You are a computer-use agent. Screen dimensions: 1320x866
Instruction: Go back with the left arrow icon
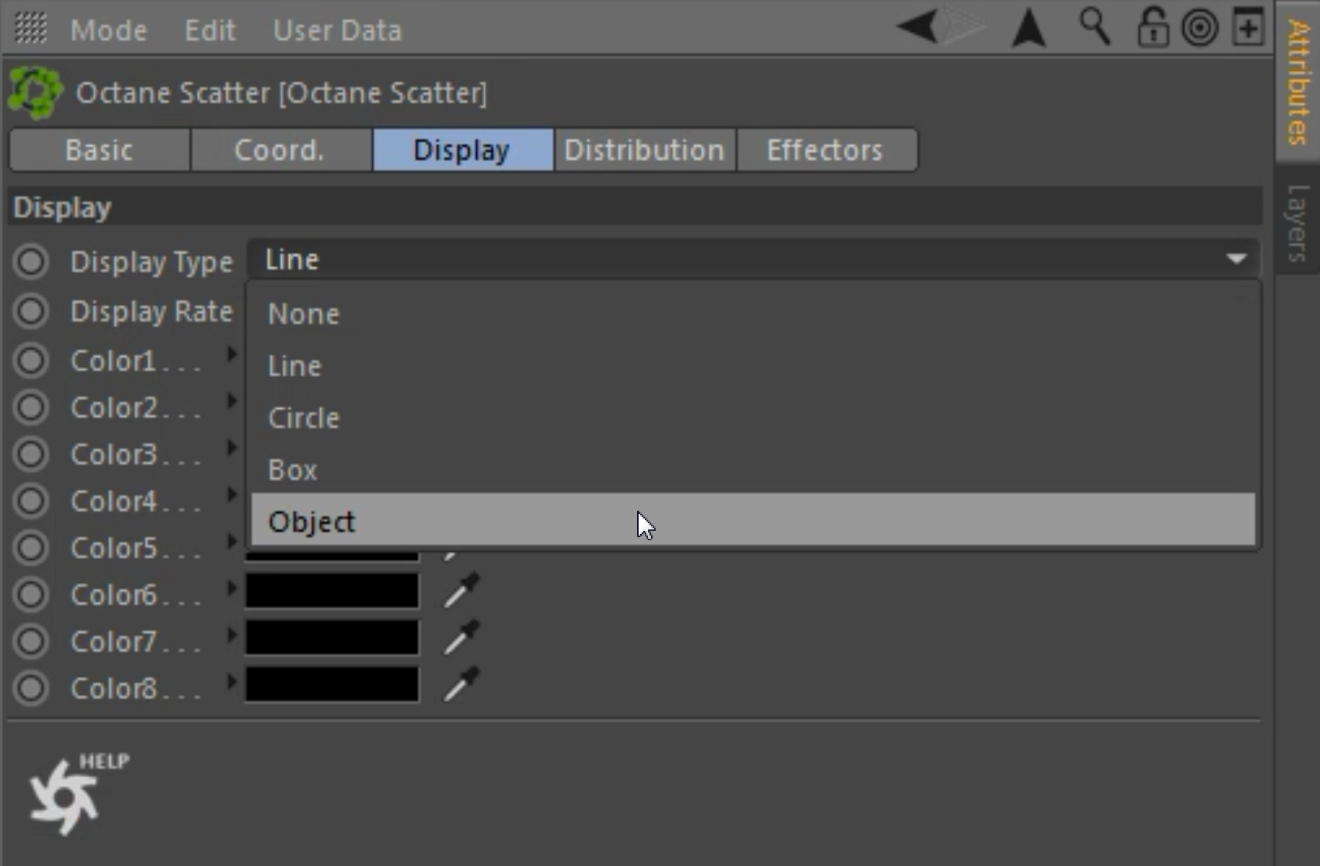[918, 27]
